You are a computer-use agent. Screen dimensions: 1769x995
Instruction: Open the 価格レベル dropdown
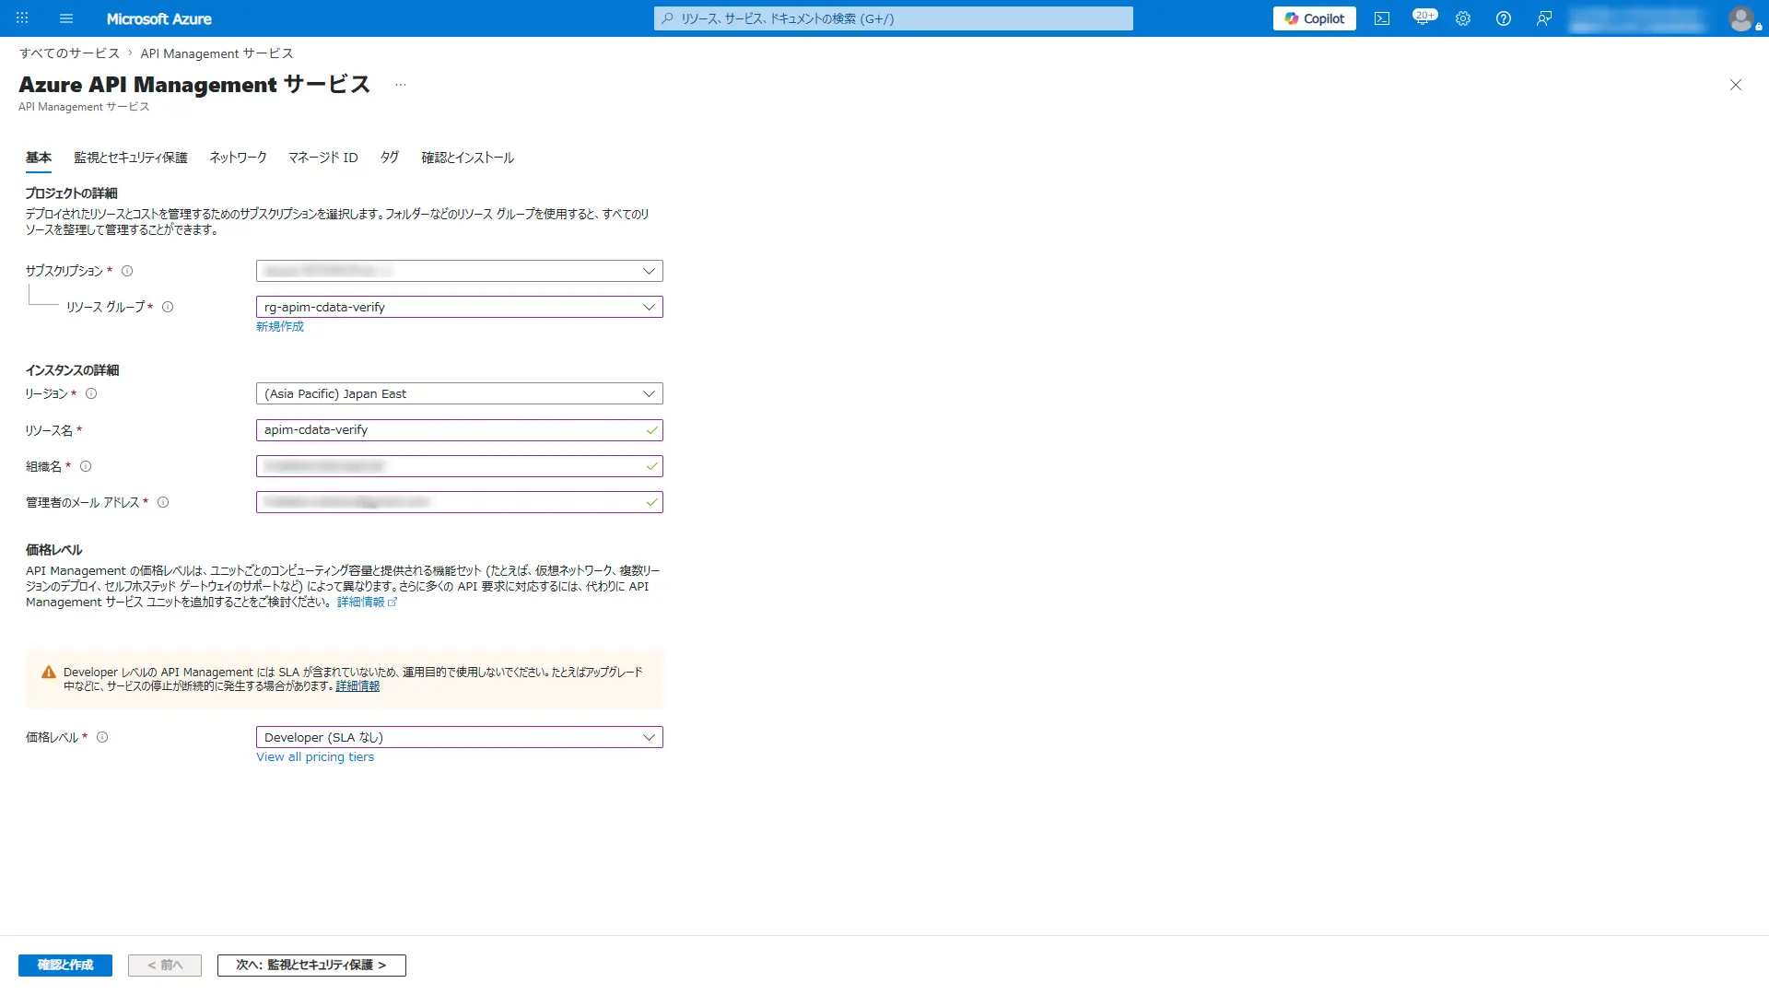459,737
